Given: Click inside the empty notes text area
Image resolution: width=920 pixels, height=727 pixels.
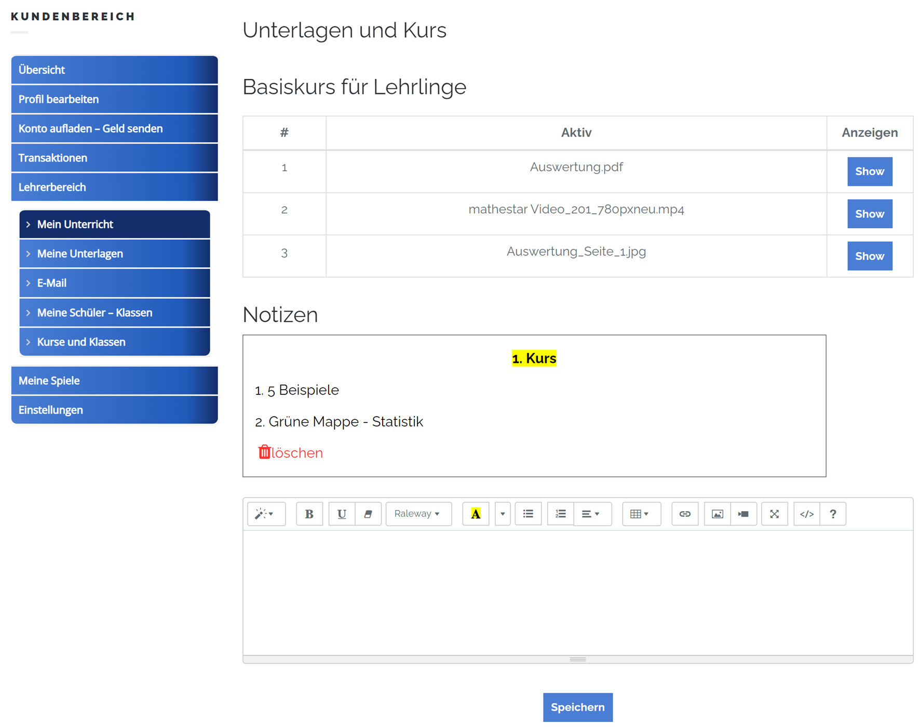Looking at the screenshot, I should (577, 592).
